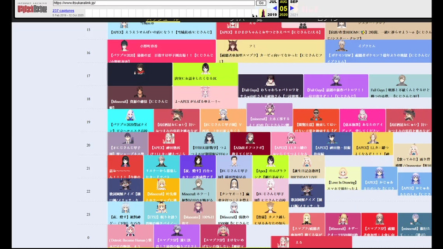The image size is (443, 249).
Task: Select the highlighted 2020 year
Action: coord(283,15)
